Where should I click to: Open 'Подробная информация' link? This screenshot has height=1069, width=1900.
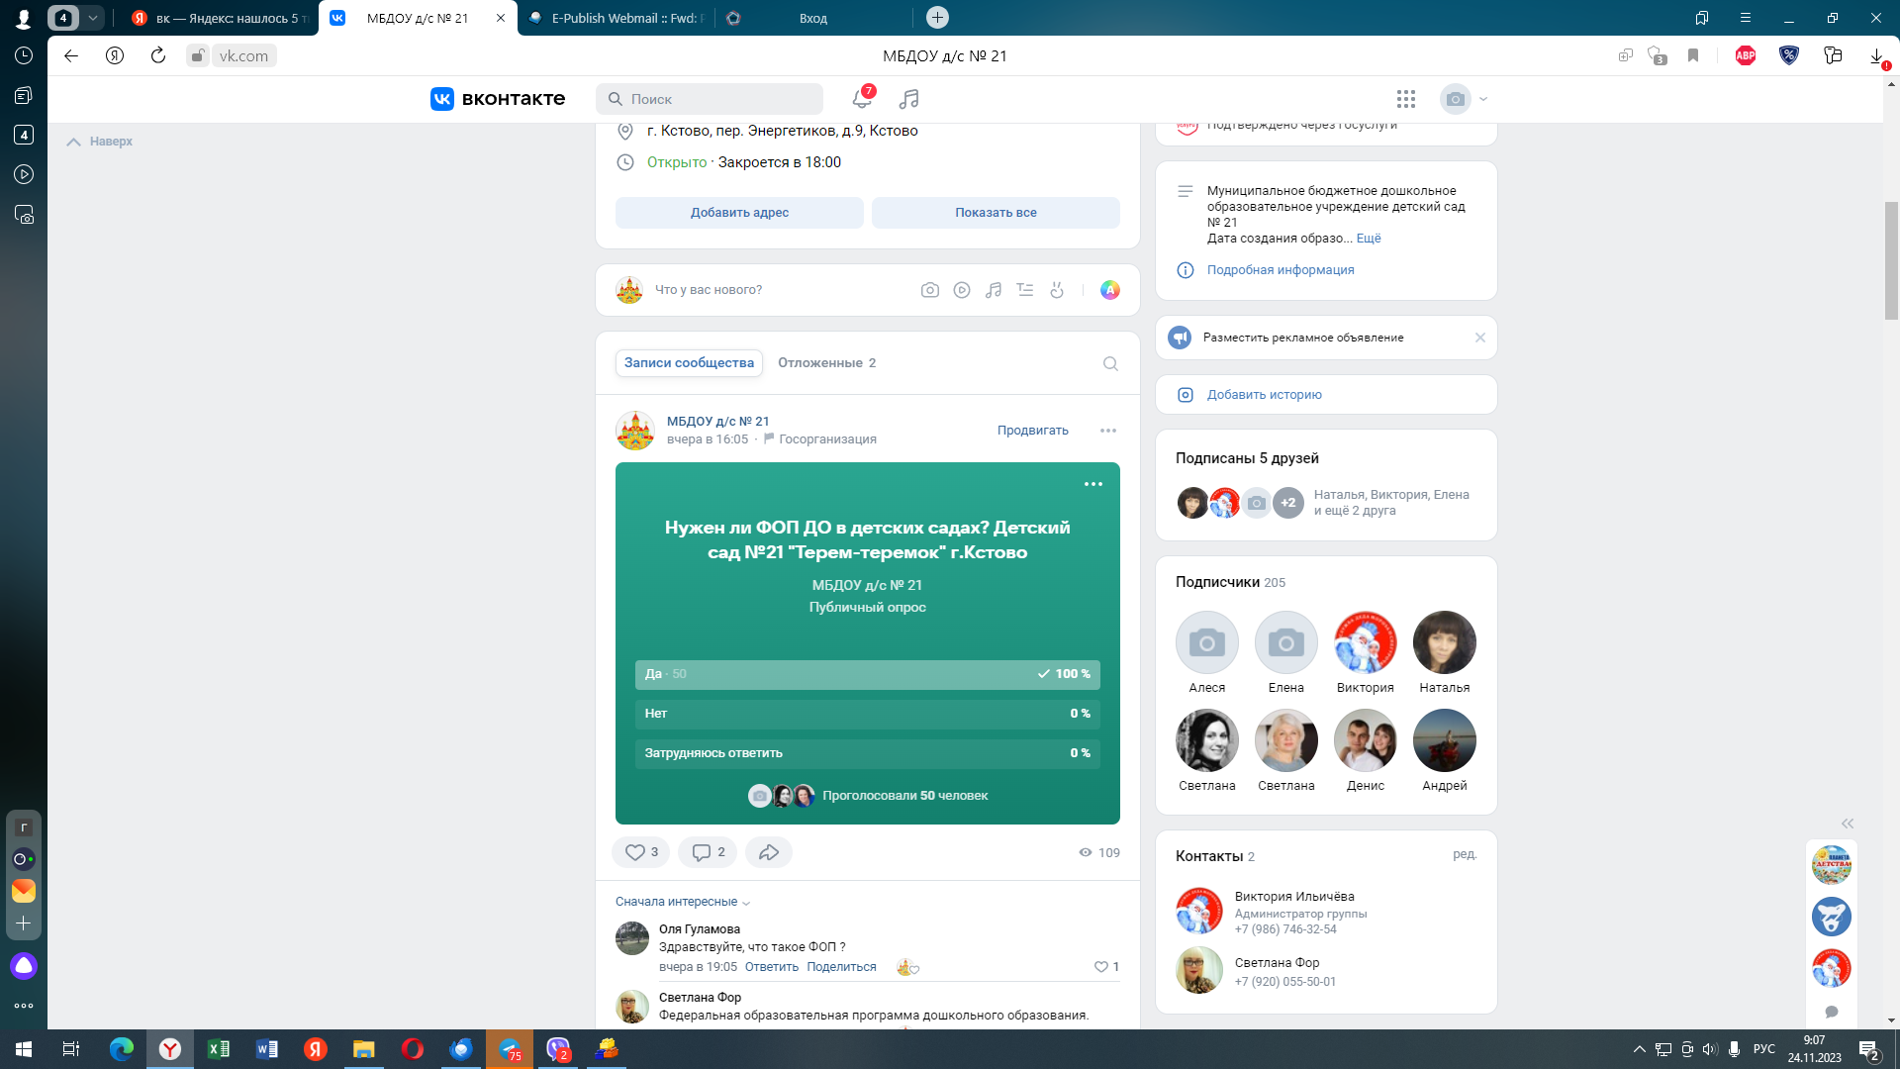click(1280, 270)
